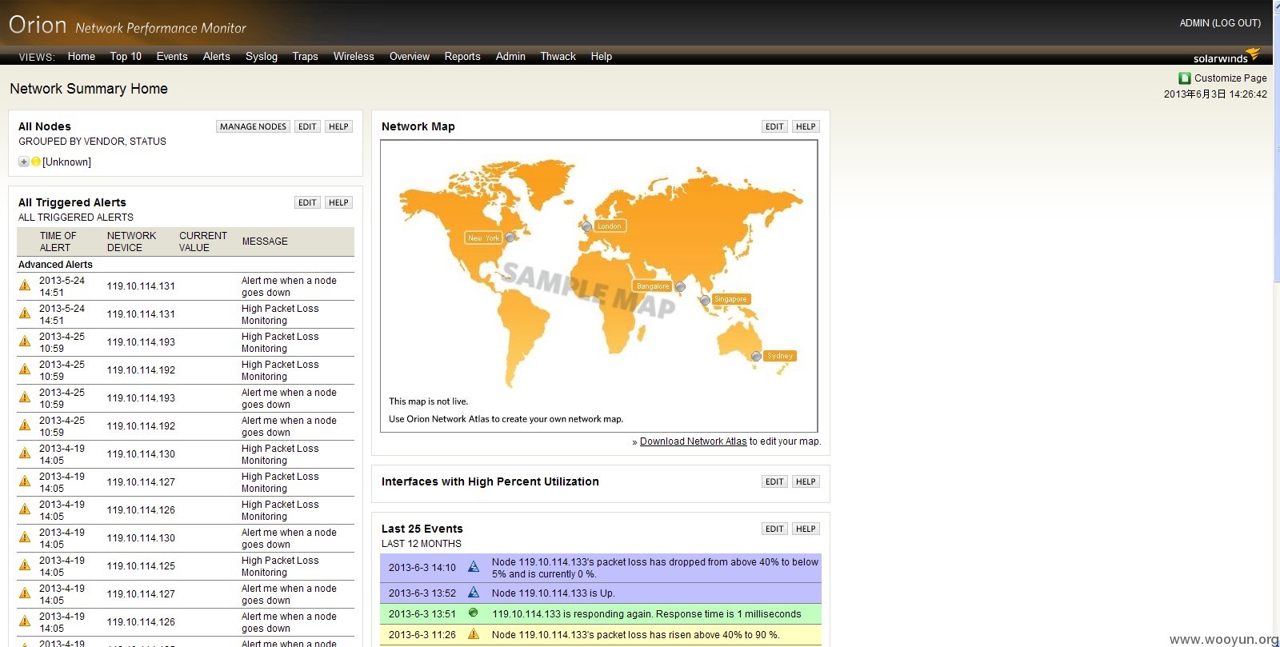Viewport: 1280px width, 647px height.
Task: Click the warning icon for 119.10.114.131 node down alert
Action: tap(25, 286)
